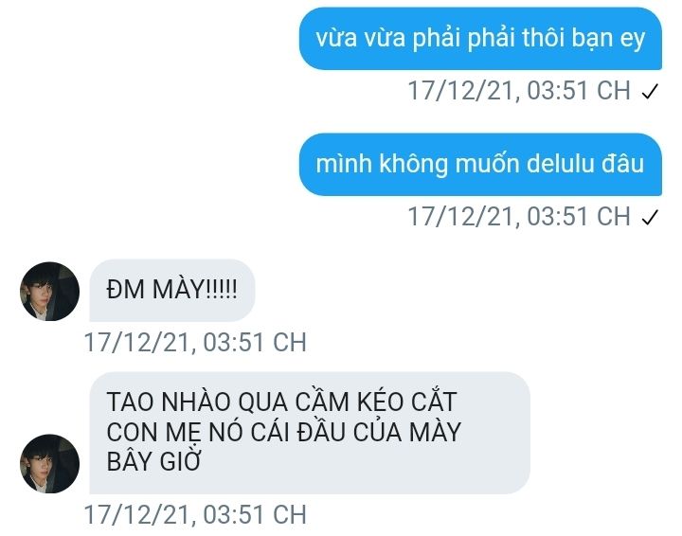682x536 pixels.
Task: Click the timestamp under the first blue message
Action: pyautogui.click(x=519, y=91)
